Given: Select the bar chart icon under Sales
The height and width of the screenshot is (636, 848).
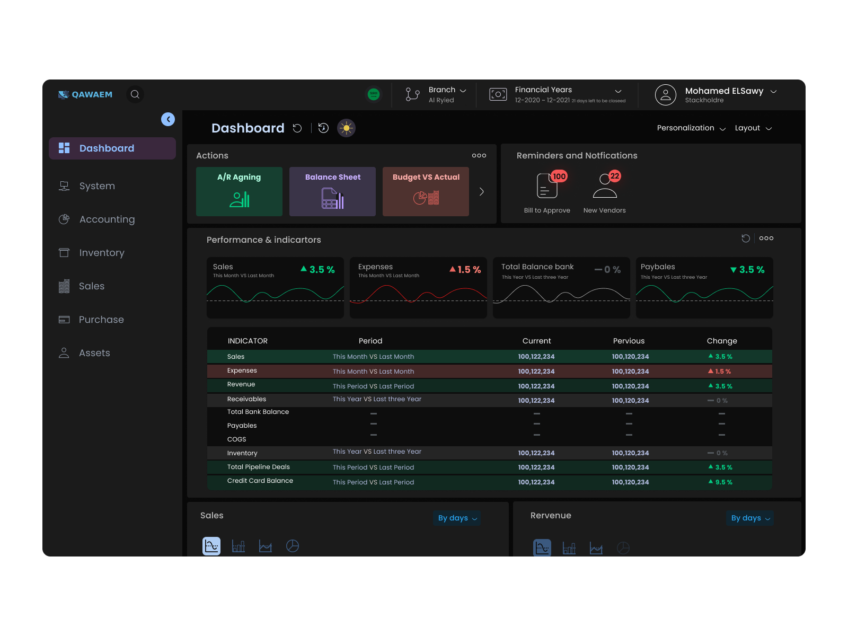Looking at the screenshot, I should tap(238, 545).
